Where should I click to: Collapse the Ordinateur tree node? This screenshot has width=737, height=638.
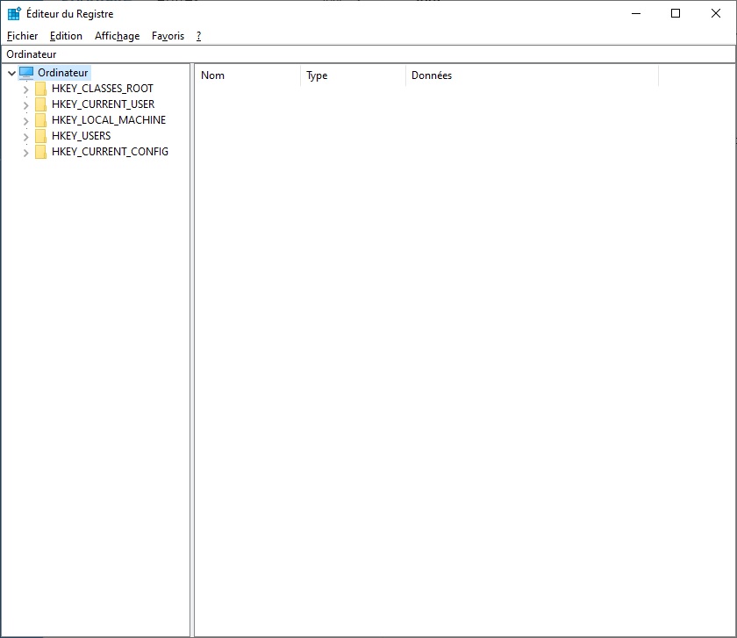(11, 74)
